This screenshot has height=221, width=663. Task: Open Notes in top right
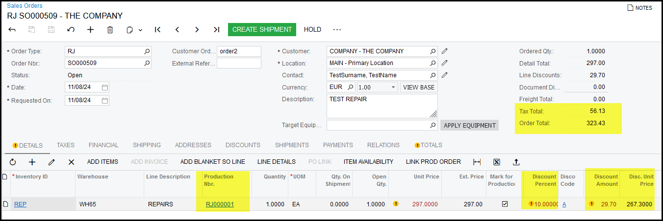[640, 8]
